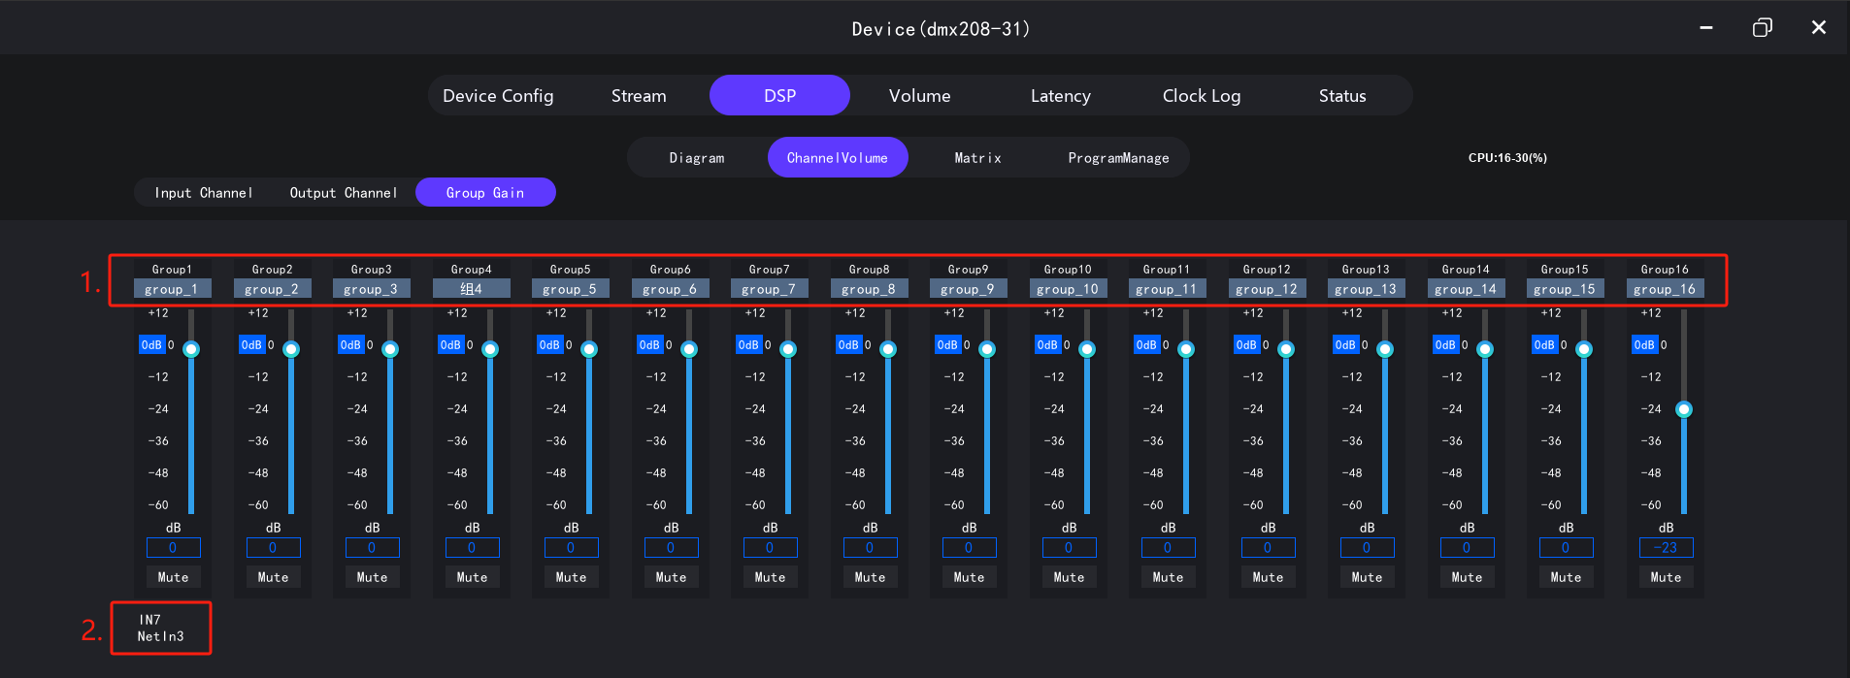Click the group_16 name field
Image resolution: width=1850 pixels, height=678 pixels.
click(x=1664, y=289)
